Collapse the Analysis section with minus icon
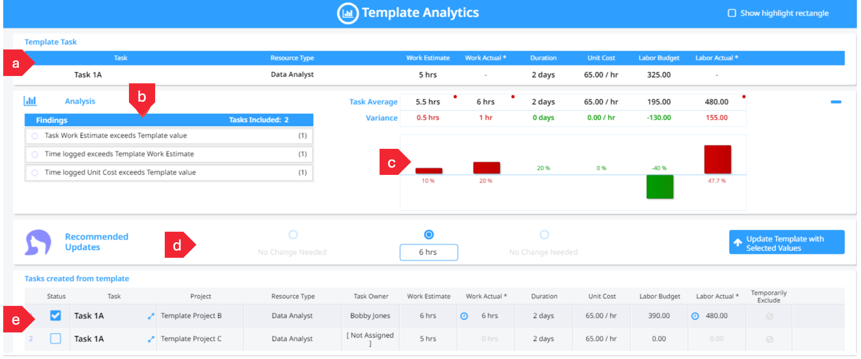Viewport: 861px width, 359px height. pyautogui.click(x=836, y=102)
